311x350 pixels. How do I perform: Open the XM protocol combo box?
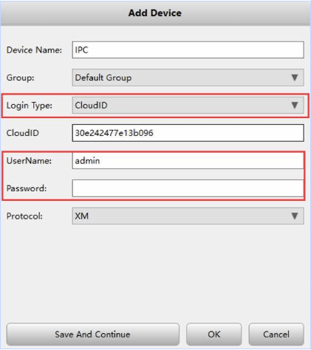[x=188, y=216]
